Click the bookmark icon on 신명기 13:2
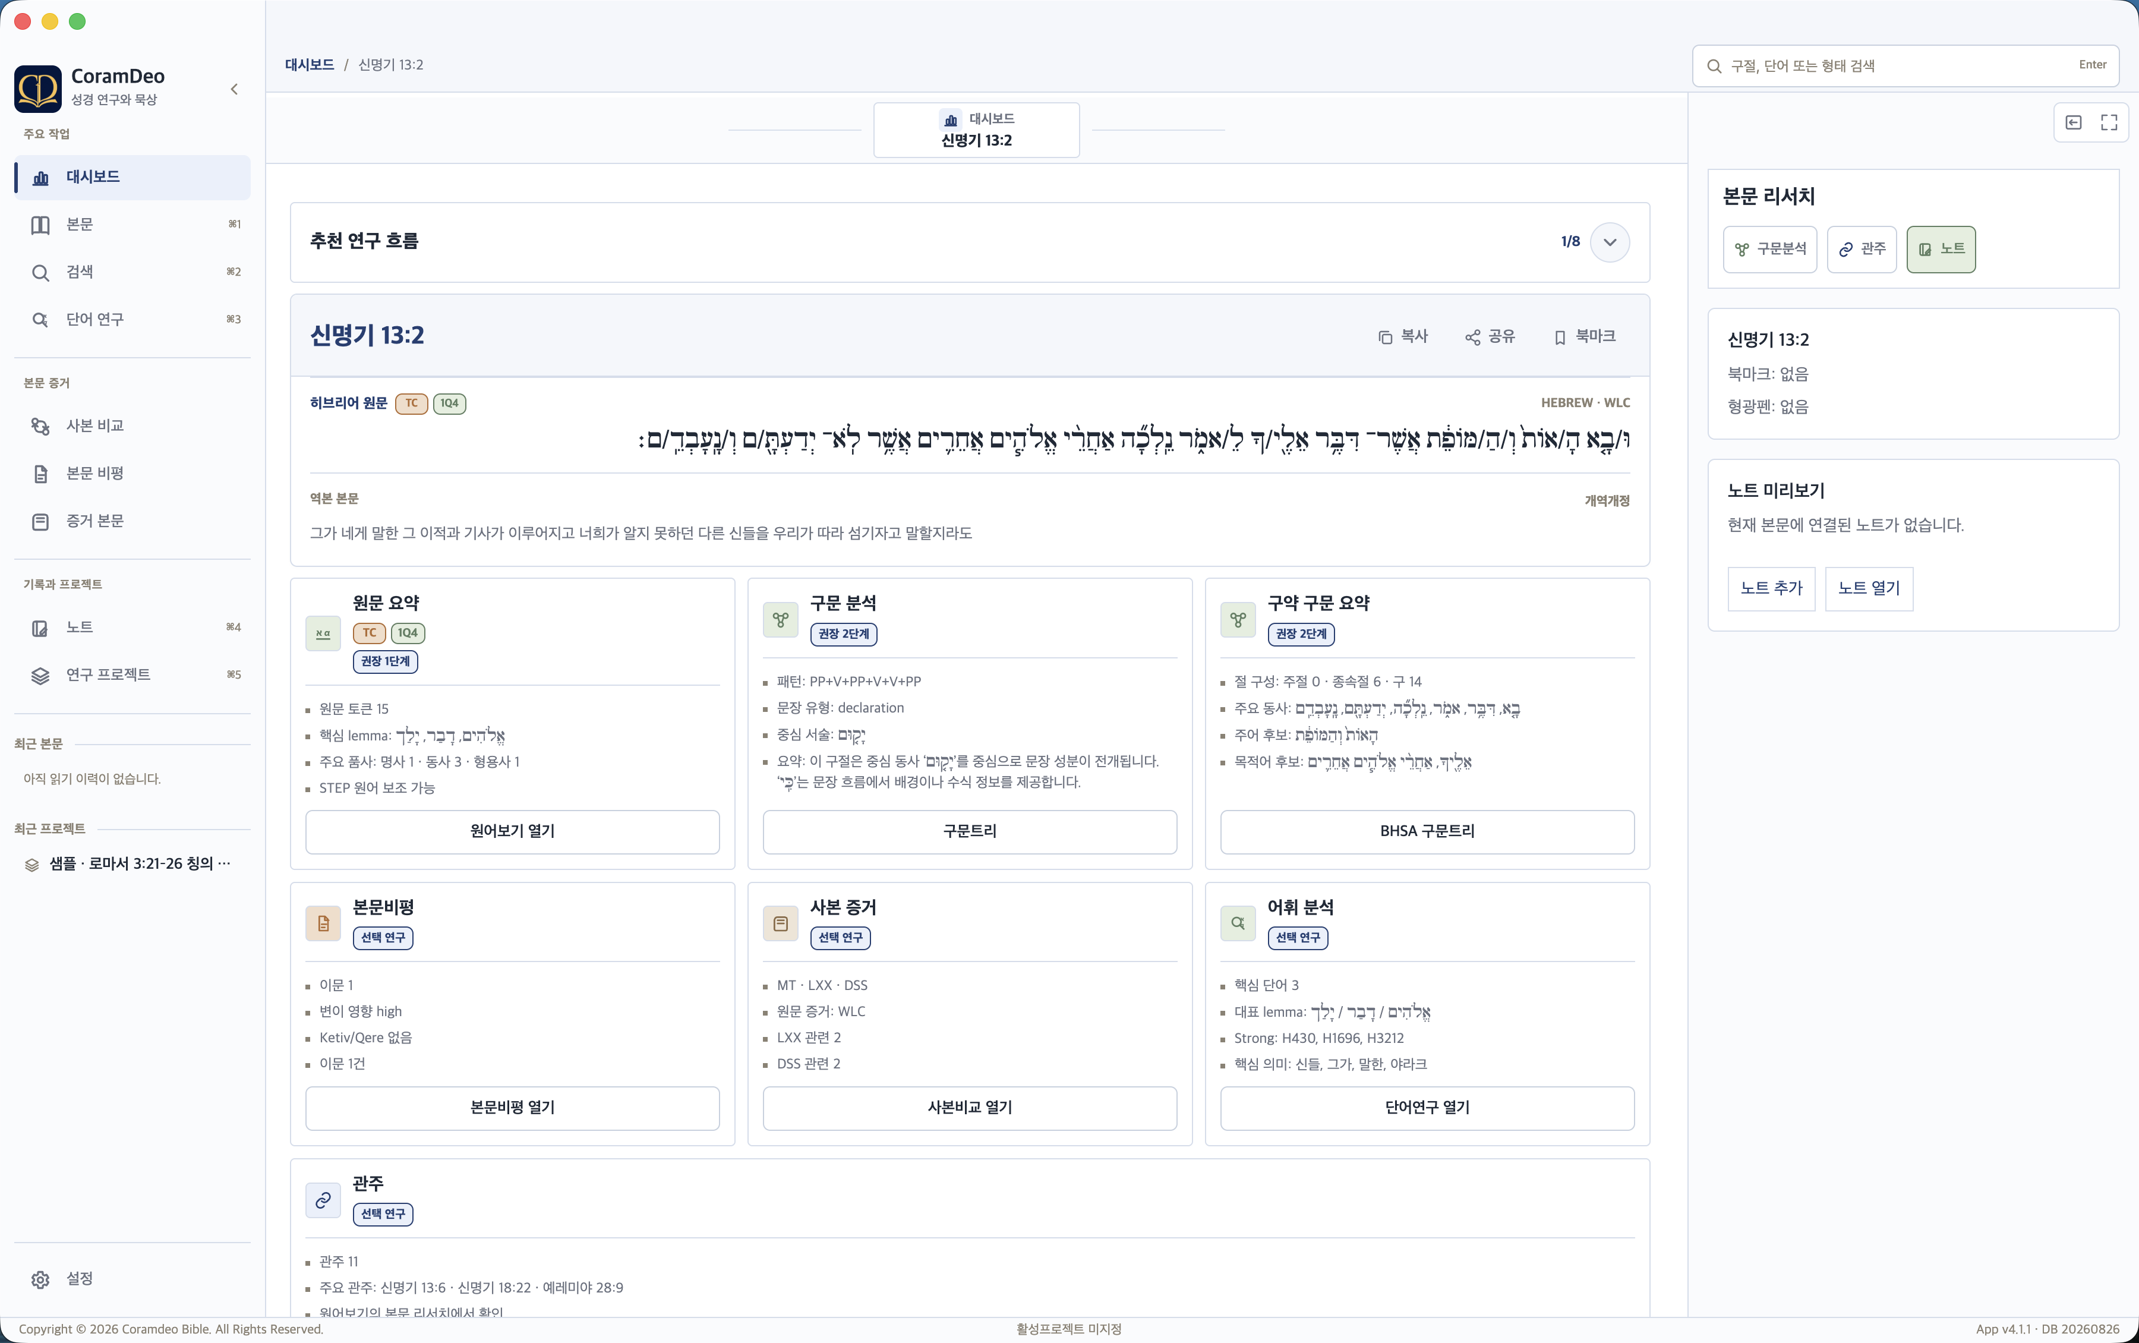The width and height of the screenshot is (2139, 1343). (1560, 336)
